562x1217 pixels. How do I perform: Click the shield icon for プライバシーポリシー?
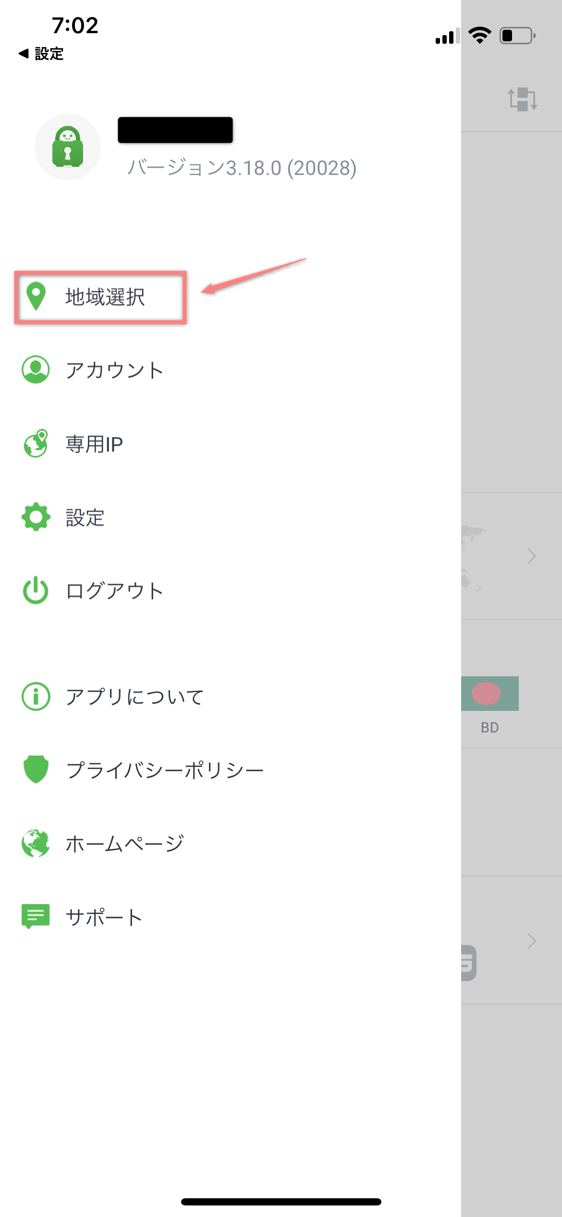click(36, 768)
